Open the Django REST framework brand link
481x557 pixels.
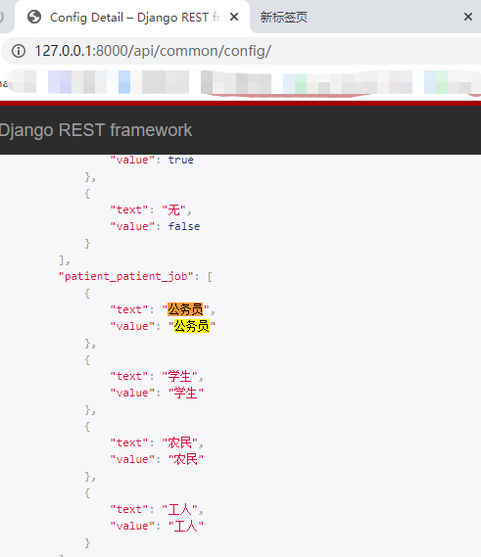click(95, 130)
